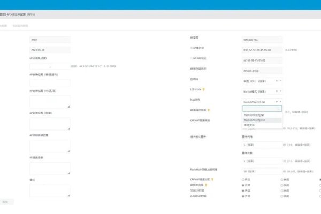Click the CAPWAP tunnel encryption help bulb icon
Image resolution: width=321 pixels, height=214 pixels.
point(212,179)
